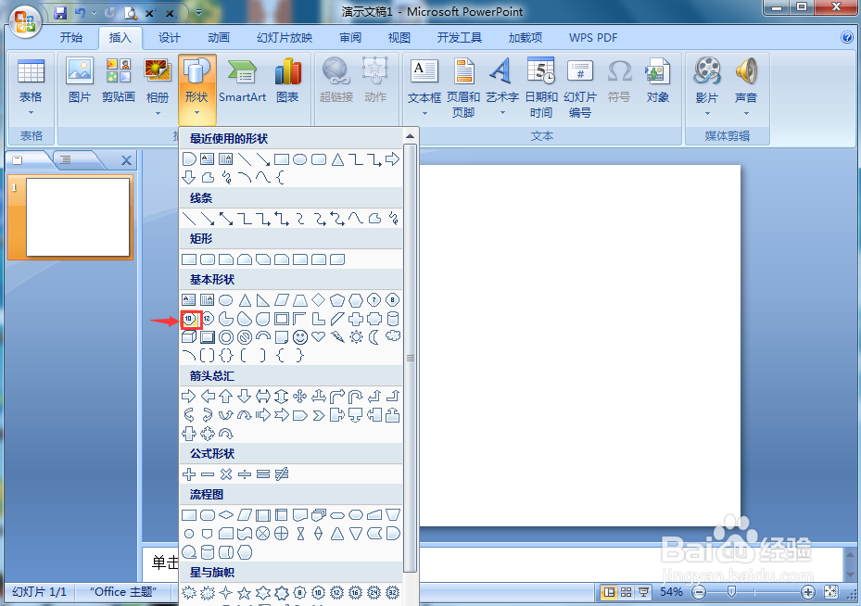Fit slide to current window
This screenshot has width=861, height=606.
click(831, 592)
